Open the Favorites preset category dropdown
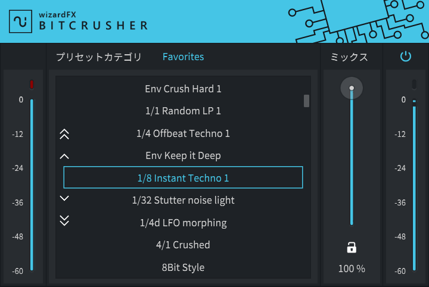The height and width of the screenshot is (287, 429). (183, 57)
